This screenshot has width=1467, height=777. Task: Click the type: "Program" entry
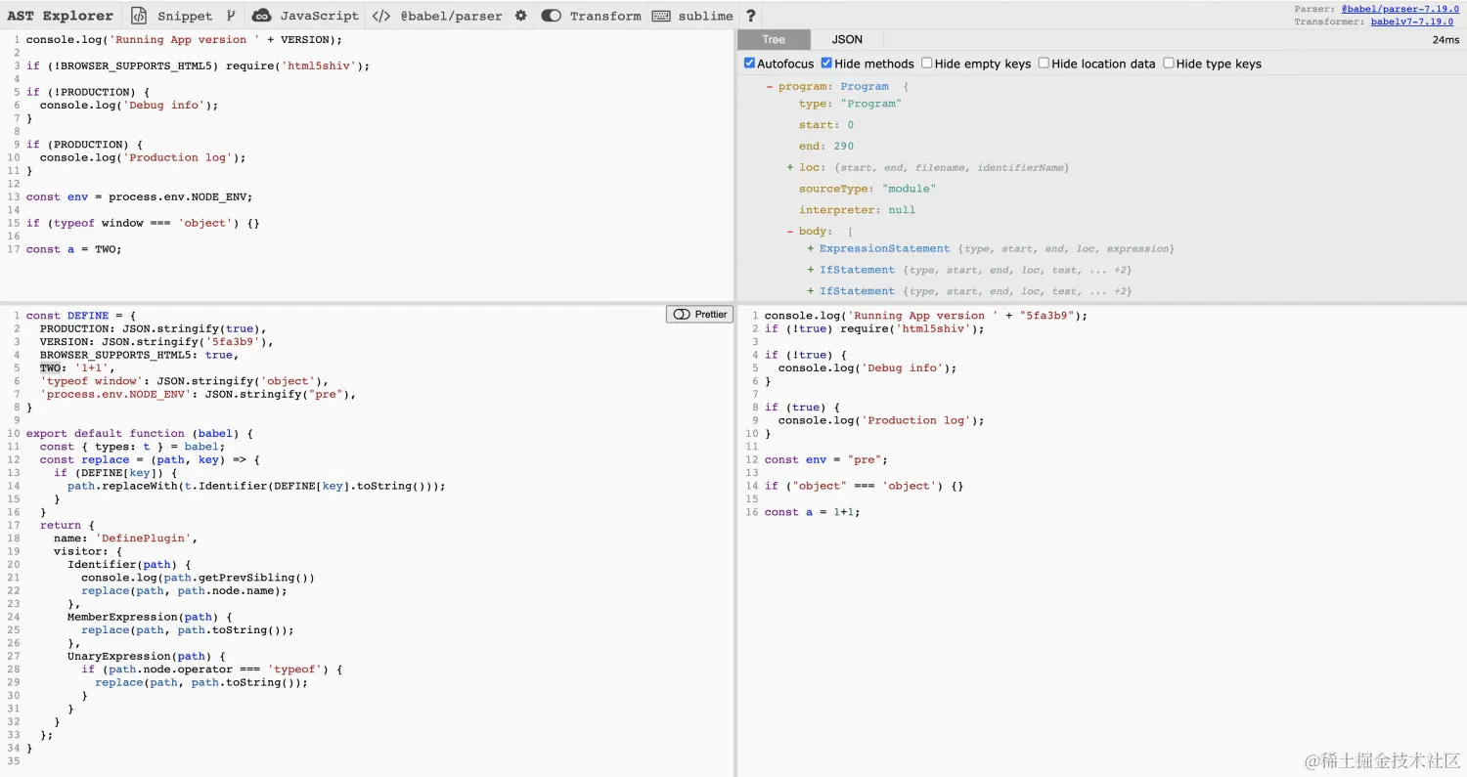click(x=850, y=104)
